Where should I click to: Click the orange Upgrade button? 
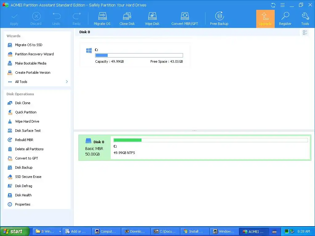click(265, 19)
